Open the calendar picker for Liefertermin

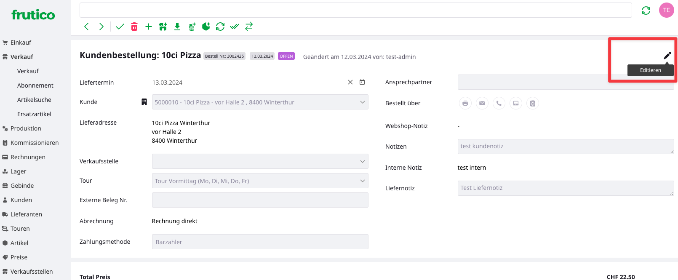[x=362, y=83]
